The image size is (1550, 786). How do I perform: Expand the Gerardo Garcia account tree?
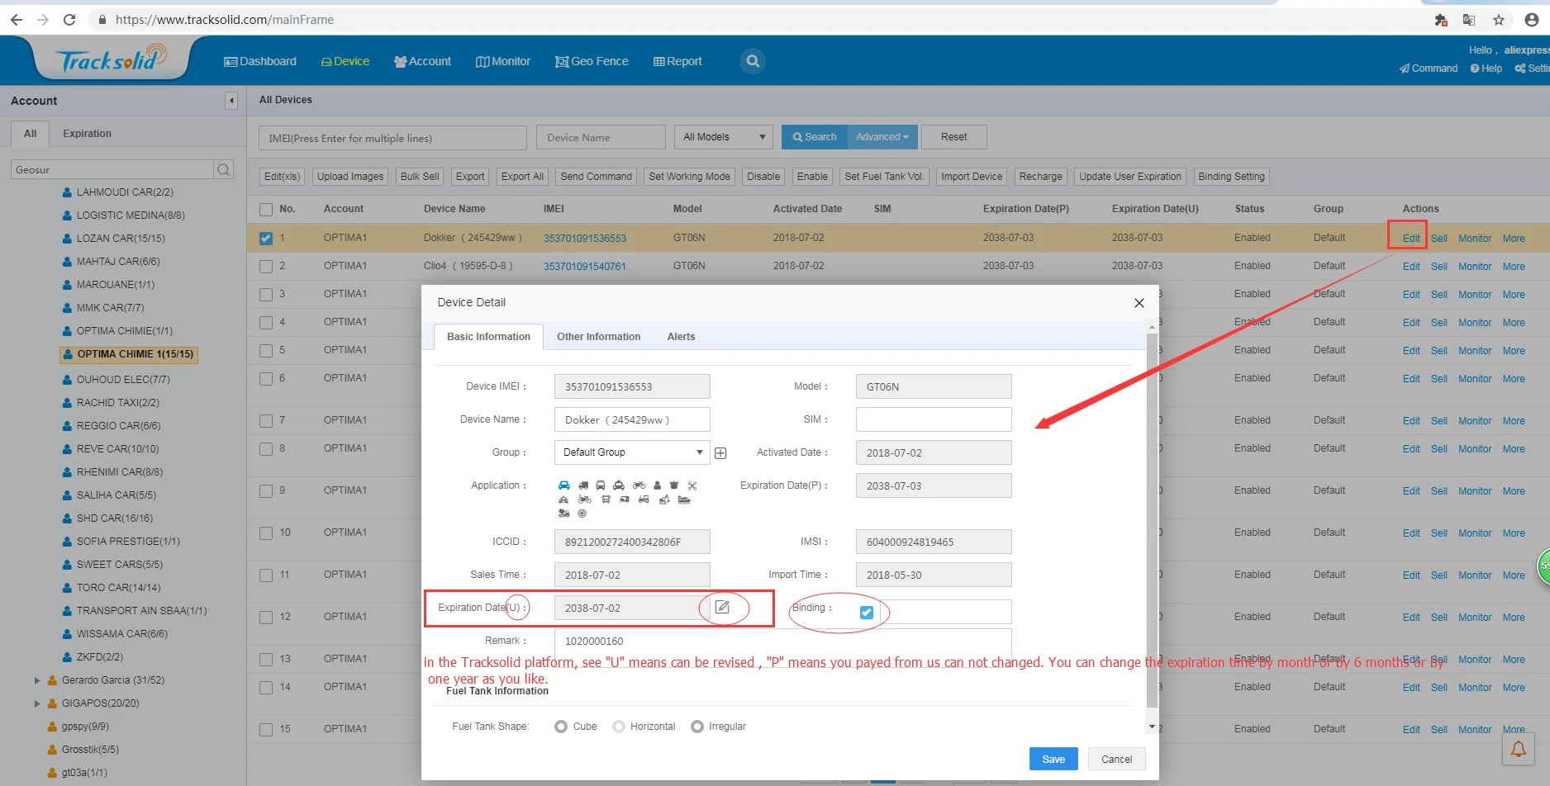pos(37,680)
